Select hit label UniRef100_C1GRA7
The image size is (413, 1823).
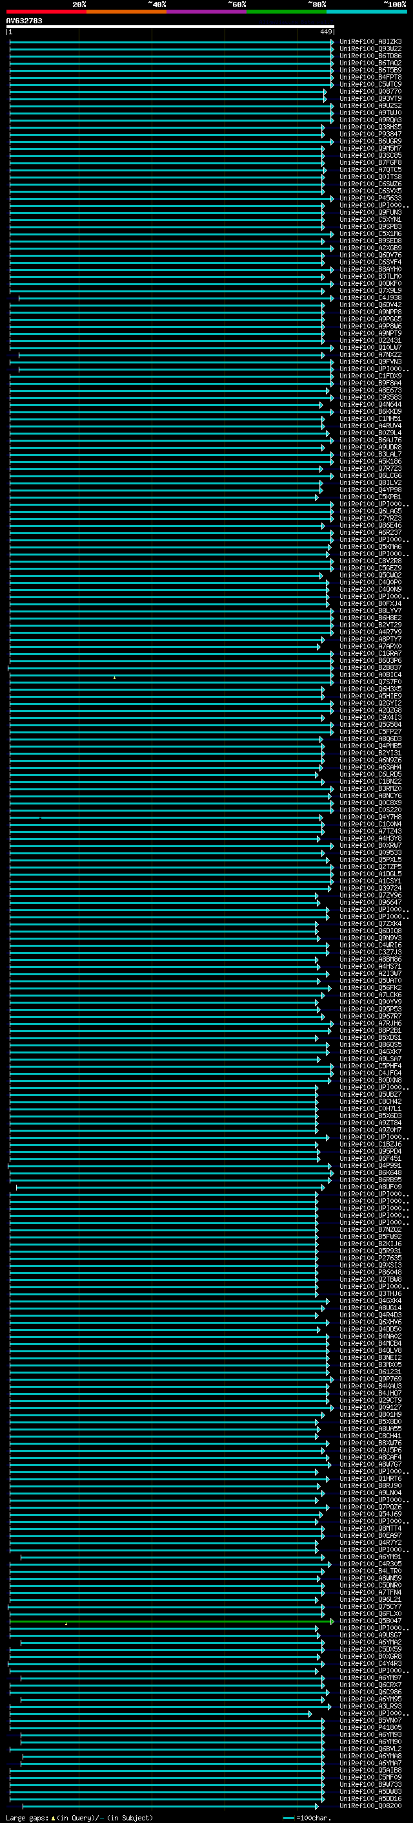(x=370, y=653)
